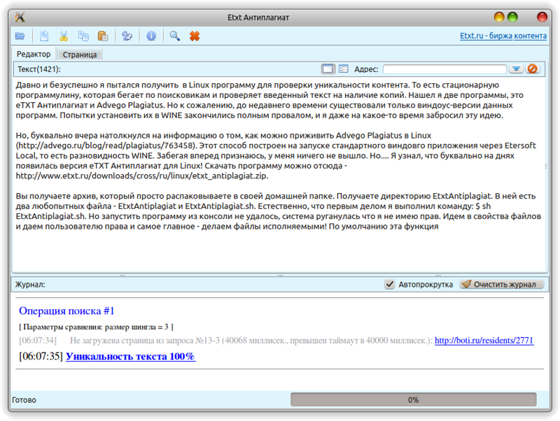Click the Журнал label

[x=30, y=285]
